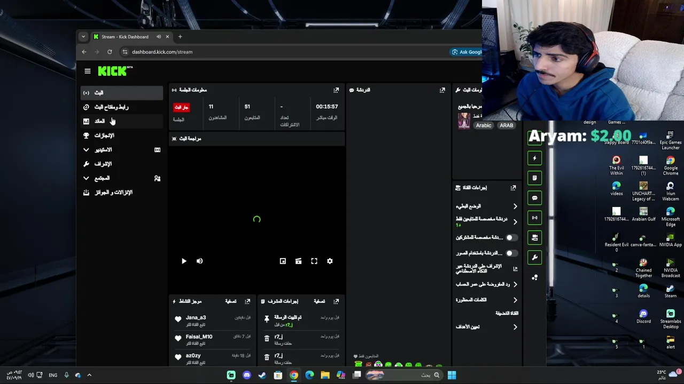
Task: Go back in the browser
Action: click(84, 52)
